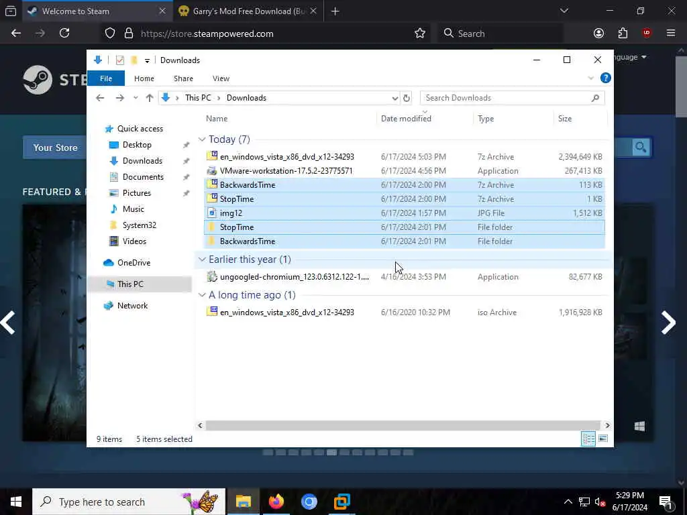Sort by the Size column header
This screenshot has width=687, height=515.
pos(565,119)
